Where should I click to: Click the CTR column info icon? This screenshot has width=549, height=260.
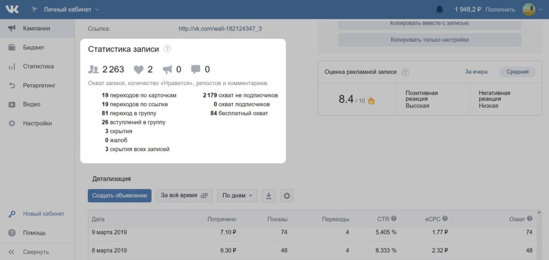coord(394,219)
